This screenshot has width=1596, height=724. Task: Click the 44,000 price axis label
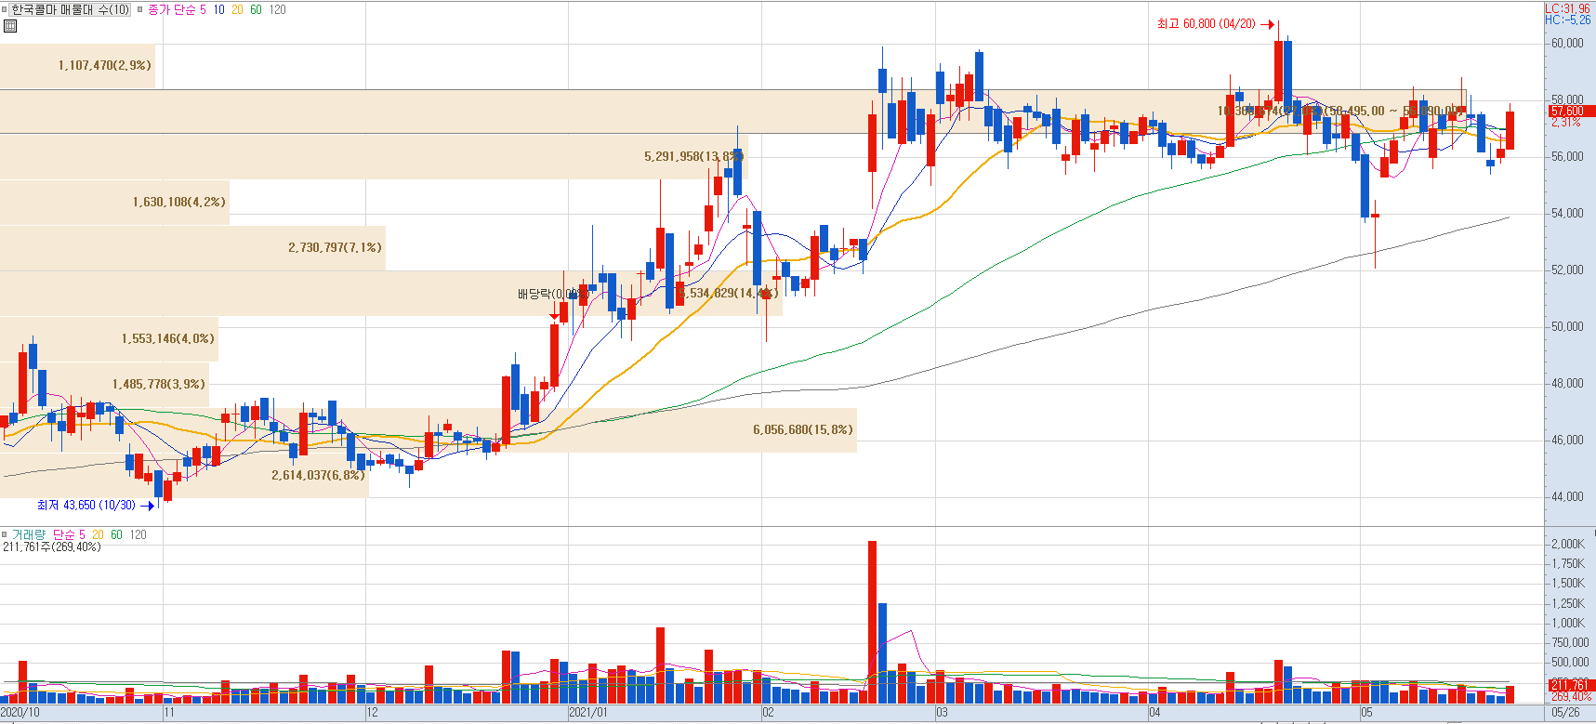(x=1567, y=496)
